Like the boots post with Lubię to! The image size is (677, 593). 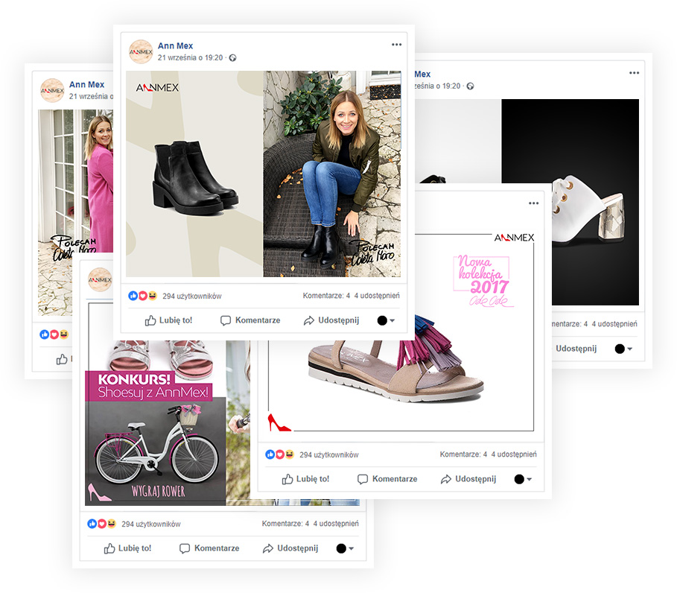(x=168, y=320)
